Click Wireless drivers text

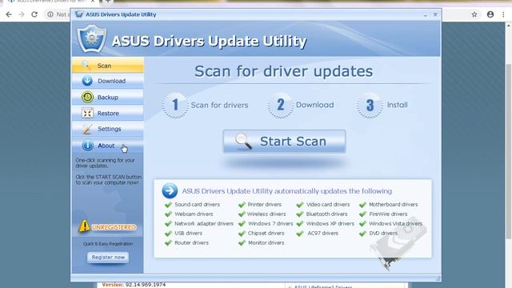[266, 214]
